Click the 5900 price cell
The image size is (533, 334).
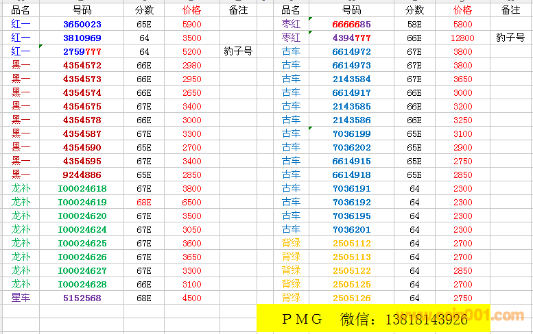pos(192,24)
